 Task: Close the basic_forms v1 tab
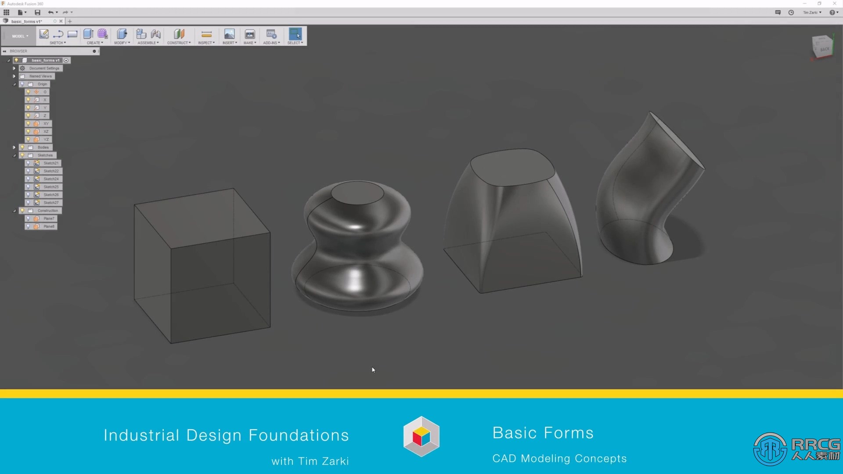click(61, 21)
